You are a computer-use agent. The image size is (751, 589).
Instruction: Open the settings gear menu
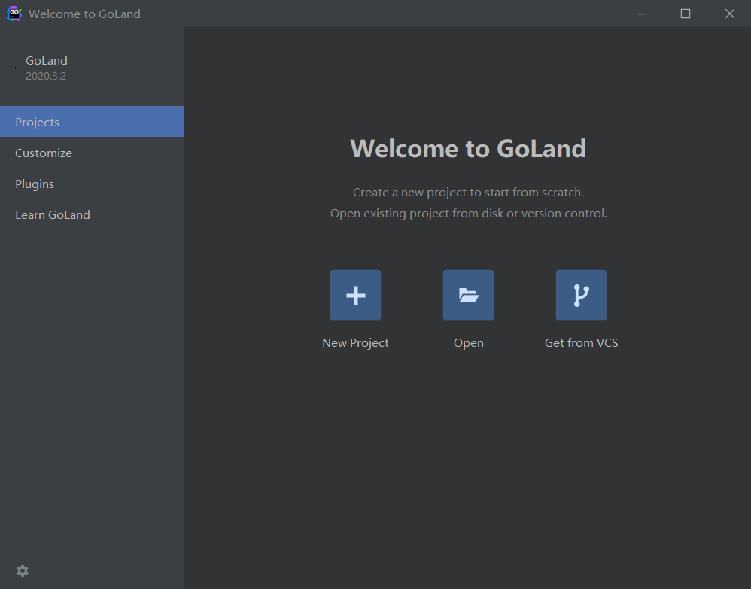pos(23,571)
